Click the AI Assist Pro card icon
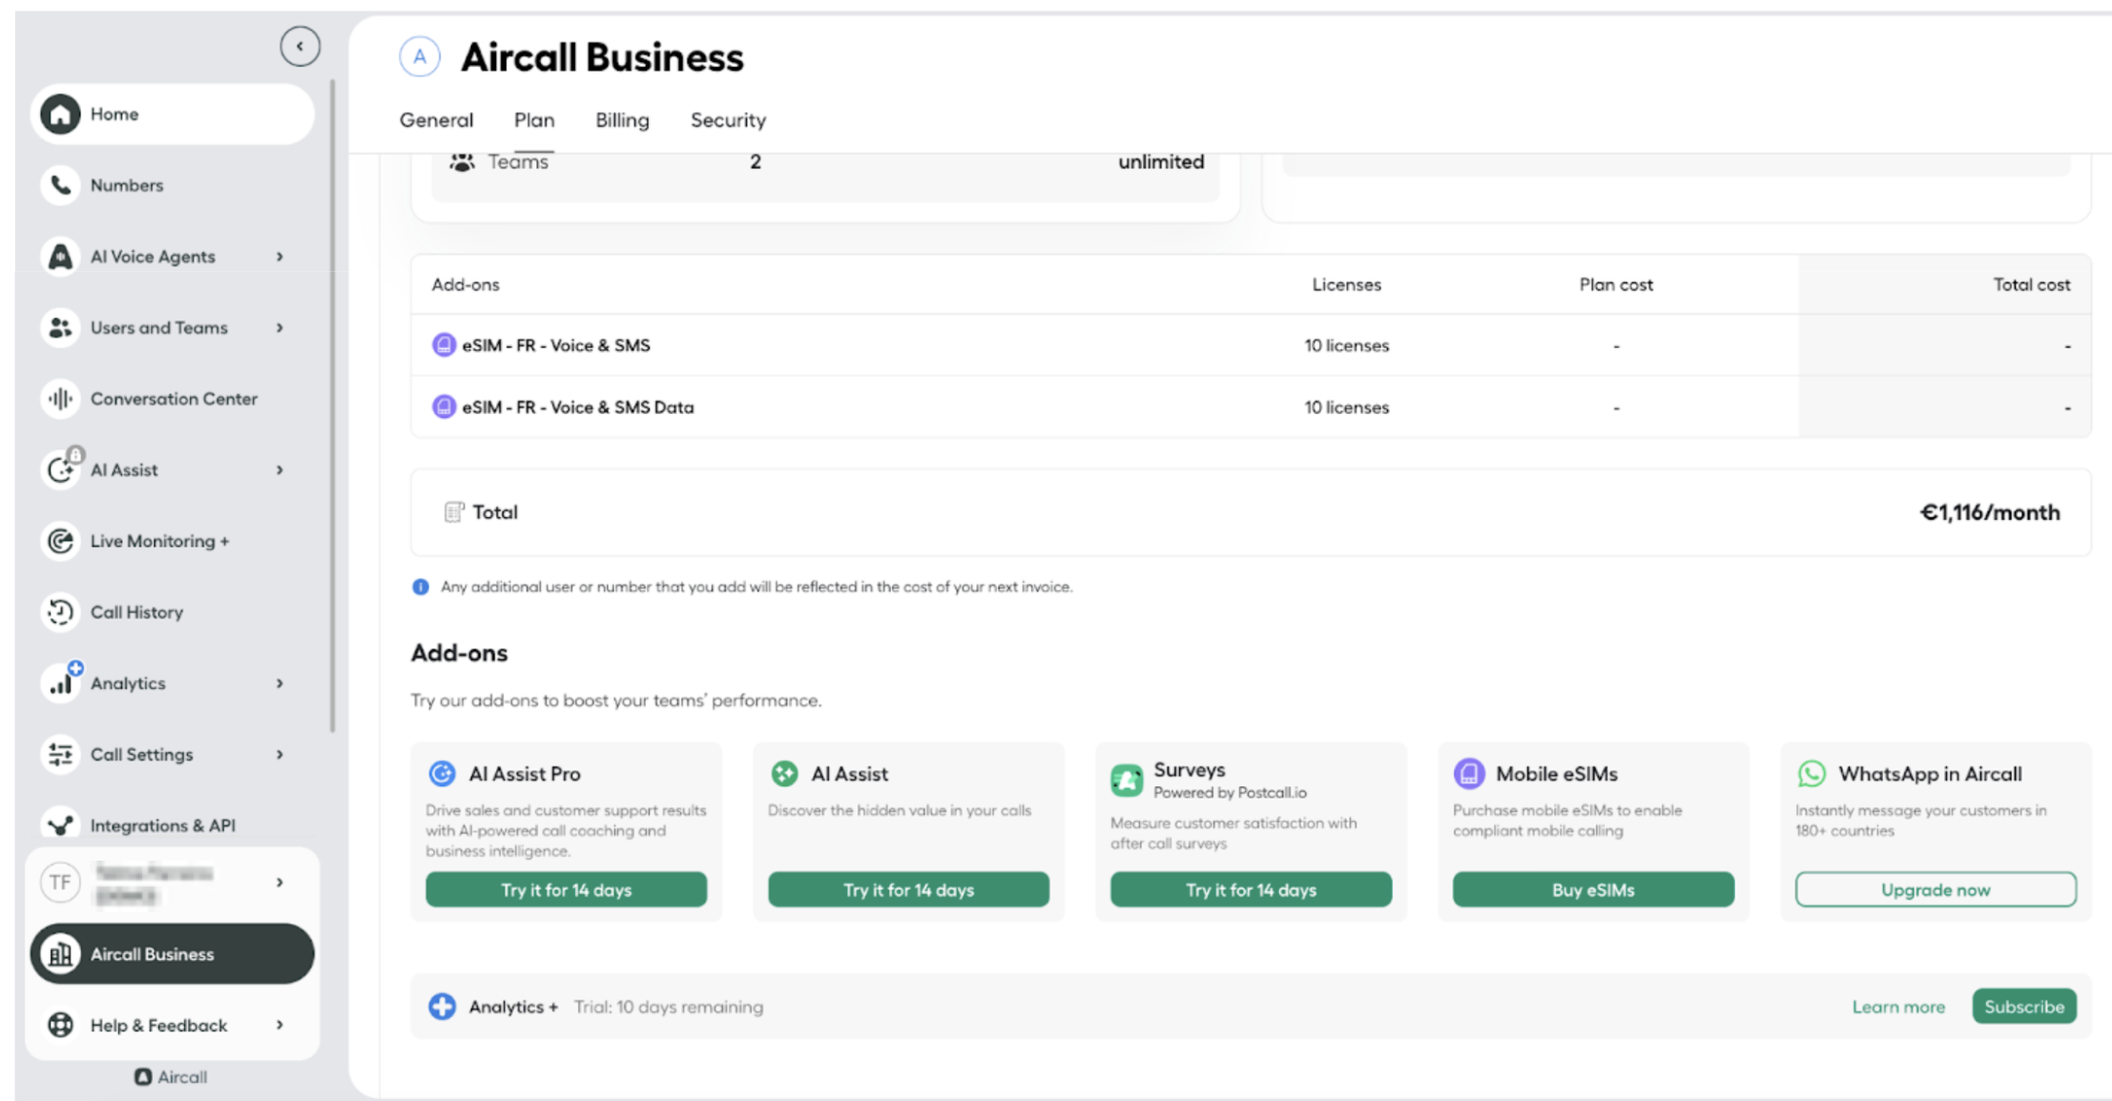 pyautogui.click(x=442, y=774)
